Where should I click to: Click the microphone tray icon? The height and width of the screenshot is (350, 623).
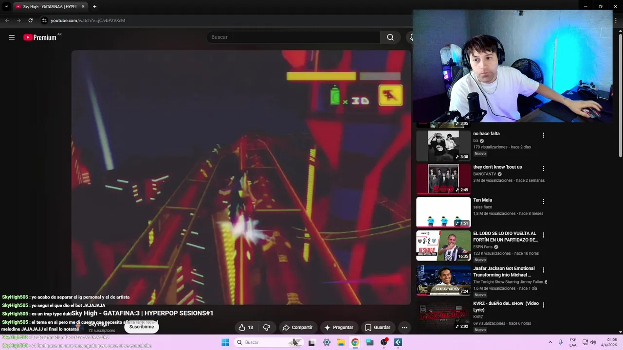tap(561, 342)
